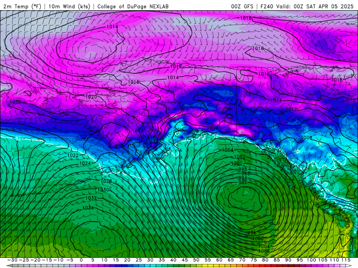Click the 998 pressure contour label
Viewport: 358px width, 268px height.
coord(243,169)
